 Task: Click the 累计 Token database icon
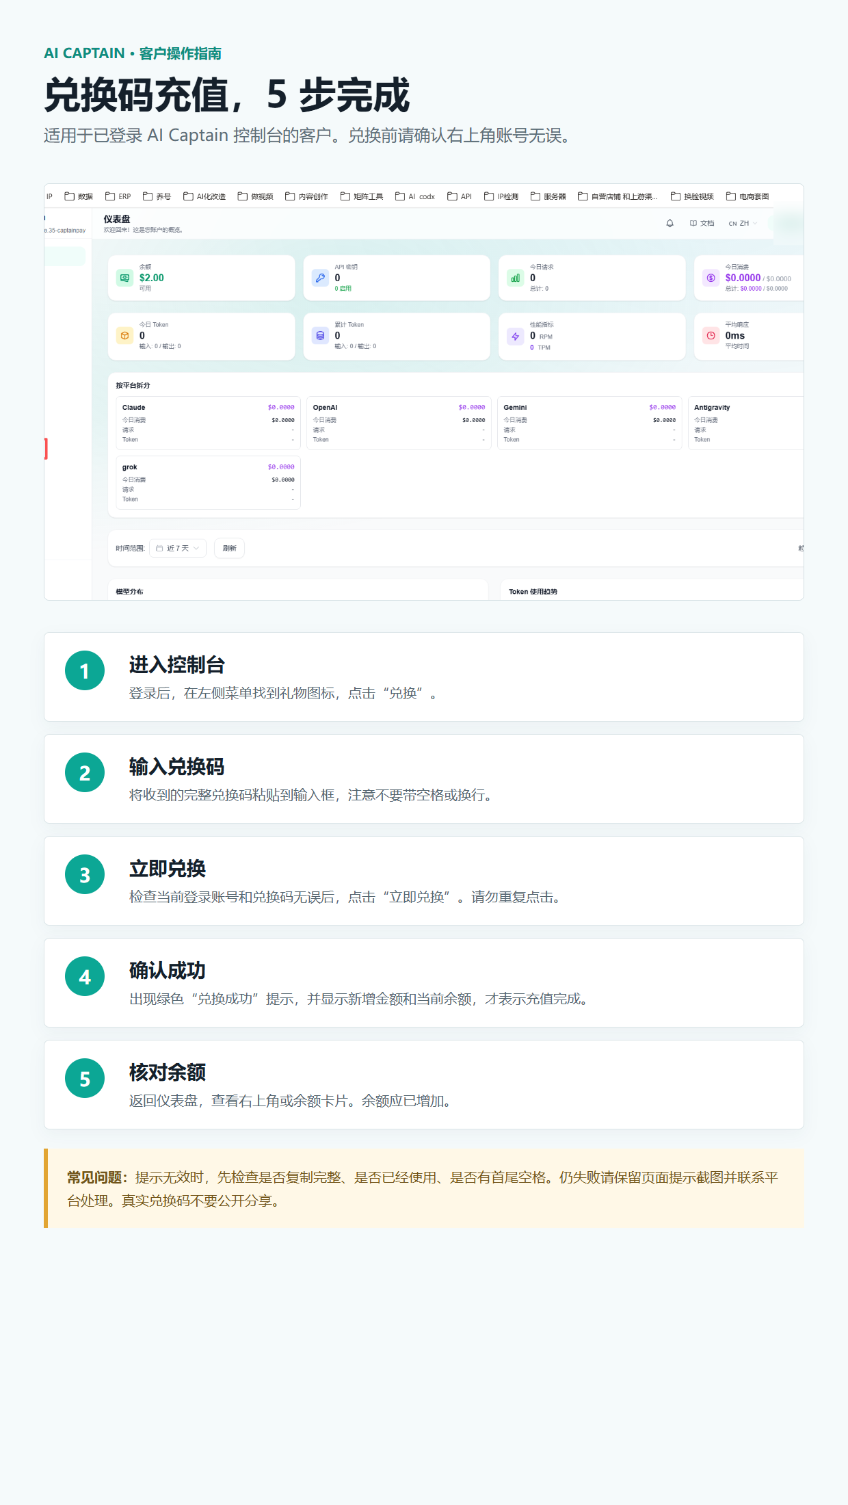(320, 335)
